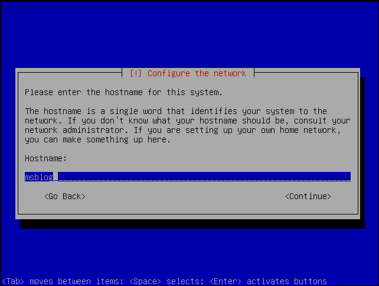Click 'moves between items' in bottom bar
Image resolution: width=379 pixels, height=286 pixels.
pos(76,281)
